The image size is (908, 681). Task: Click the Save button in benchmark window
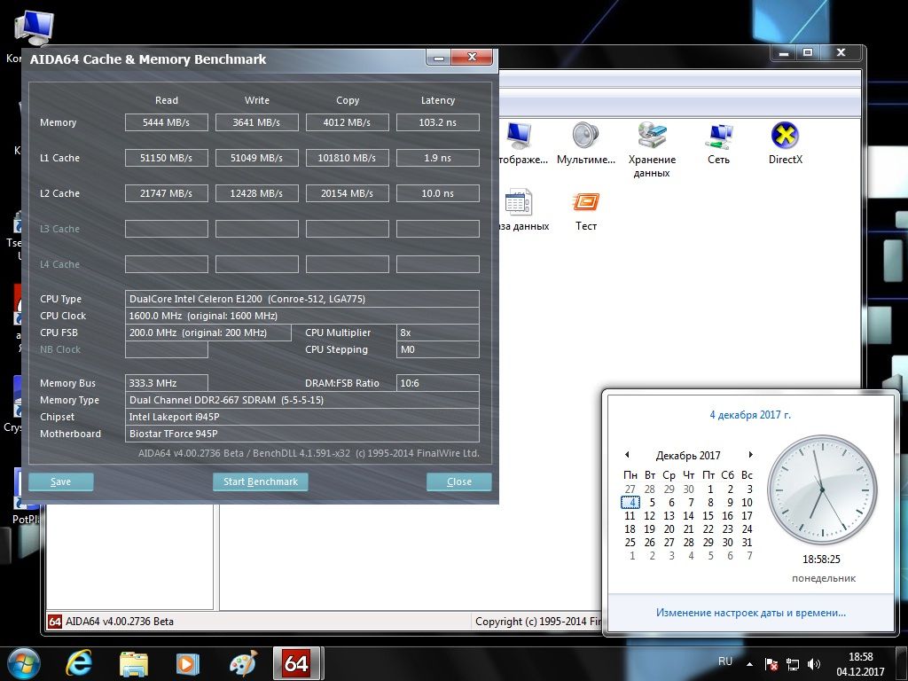(61, 481)
